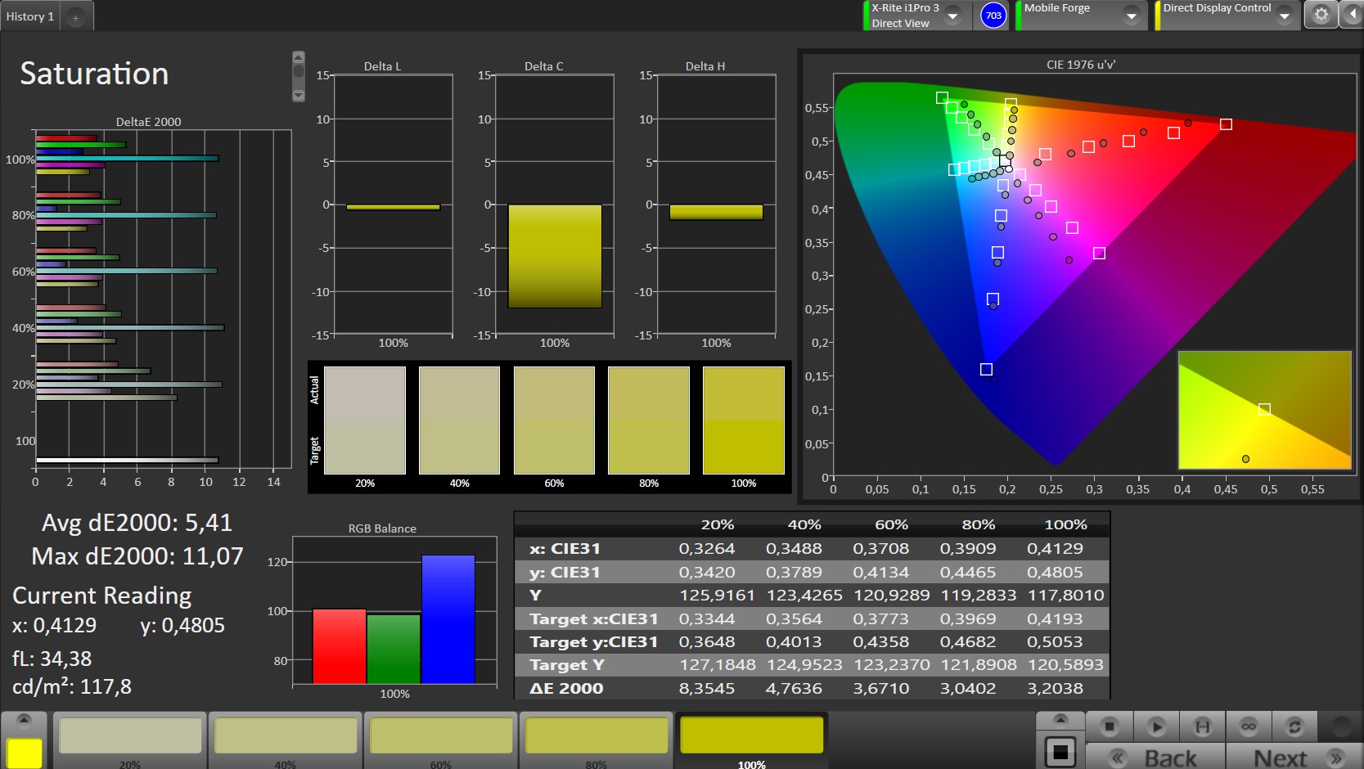Click the large black square pattern button
The width and height of the screenshot is (1364, 769).
tap(1060, 751)
